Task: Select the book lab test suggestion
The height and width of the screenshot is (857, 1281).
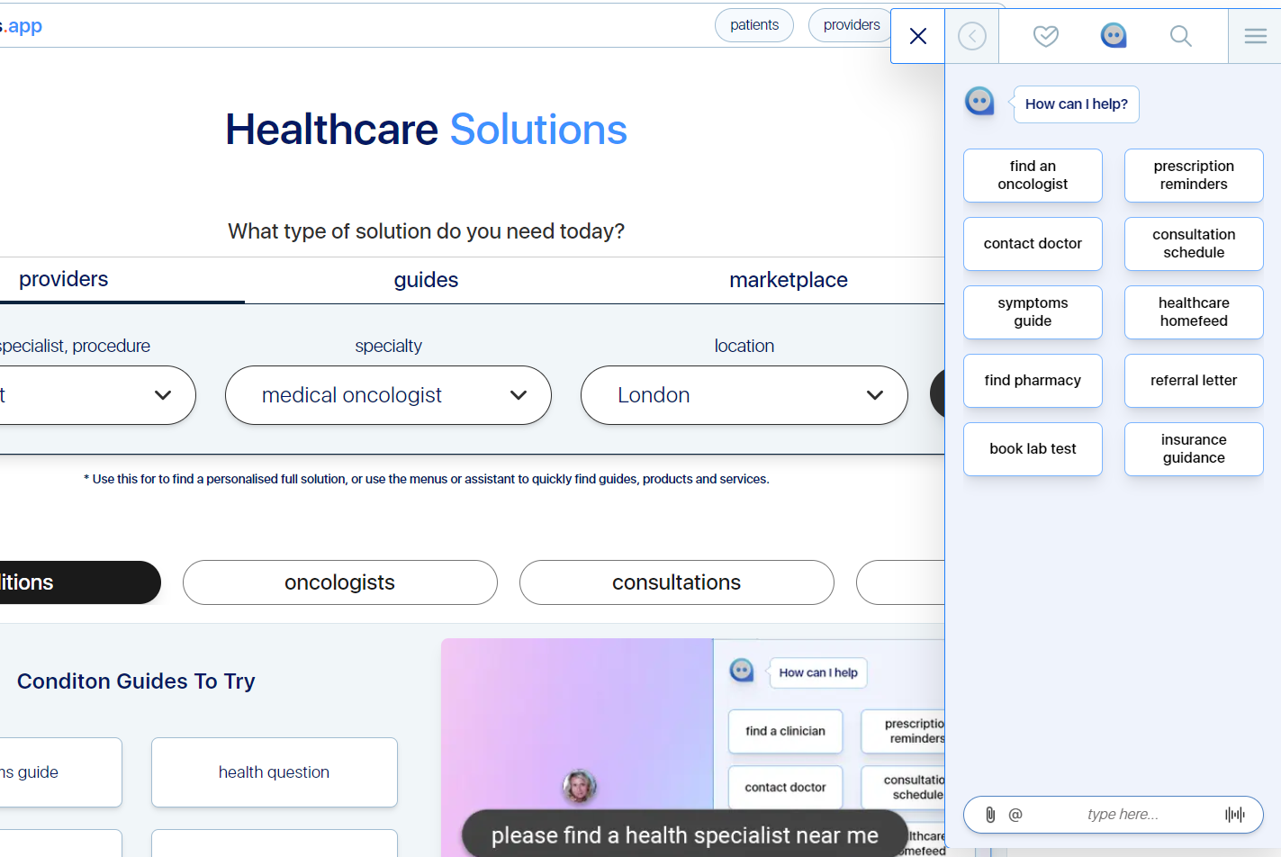Action: [1033, 449]
